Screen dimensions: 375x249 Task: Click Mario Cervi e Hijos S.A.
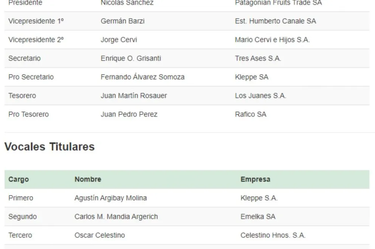[x=272, y=40]
